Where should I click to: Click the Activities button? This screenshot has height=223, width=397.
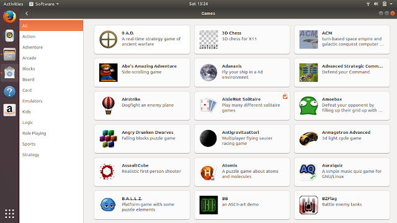[x=13, y=4]
